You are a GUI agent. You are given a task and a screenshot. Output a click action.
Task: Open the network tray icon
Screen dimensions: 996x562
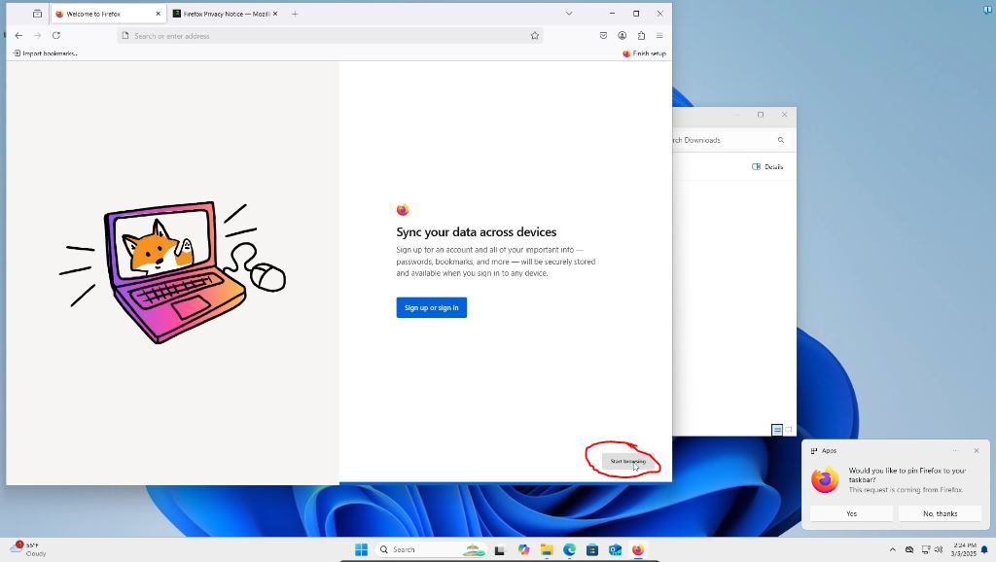[x=926, y=549]
